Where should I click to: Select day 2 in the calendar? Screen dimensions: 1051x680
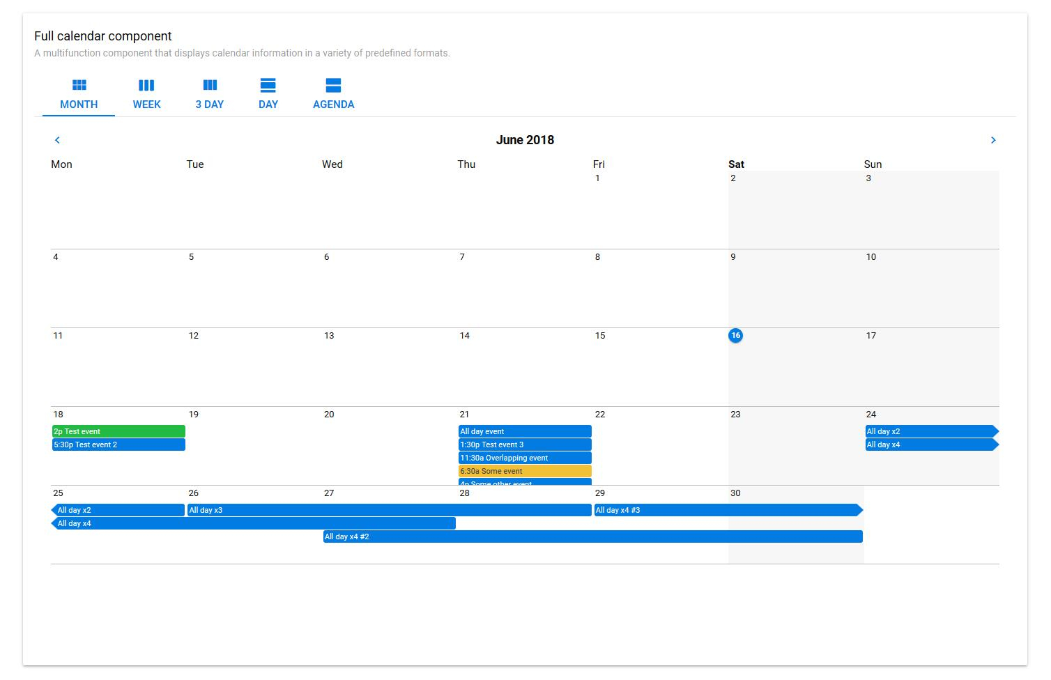pyautogui.click(x=733, y=178)
